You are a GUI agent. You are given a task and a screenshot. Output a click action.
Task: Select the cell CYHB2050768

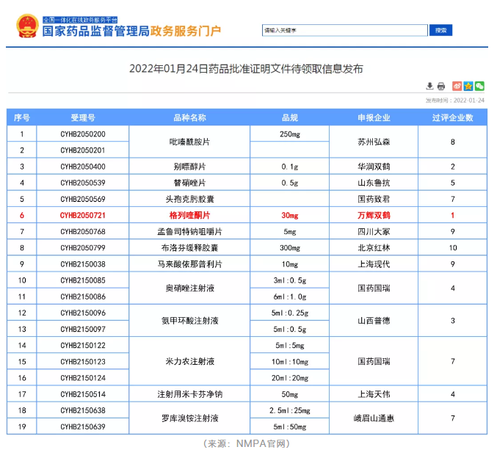83,232
